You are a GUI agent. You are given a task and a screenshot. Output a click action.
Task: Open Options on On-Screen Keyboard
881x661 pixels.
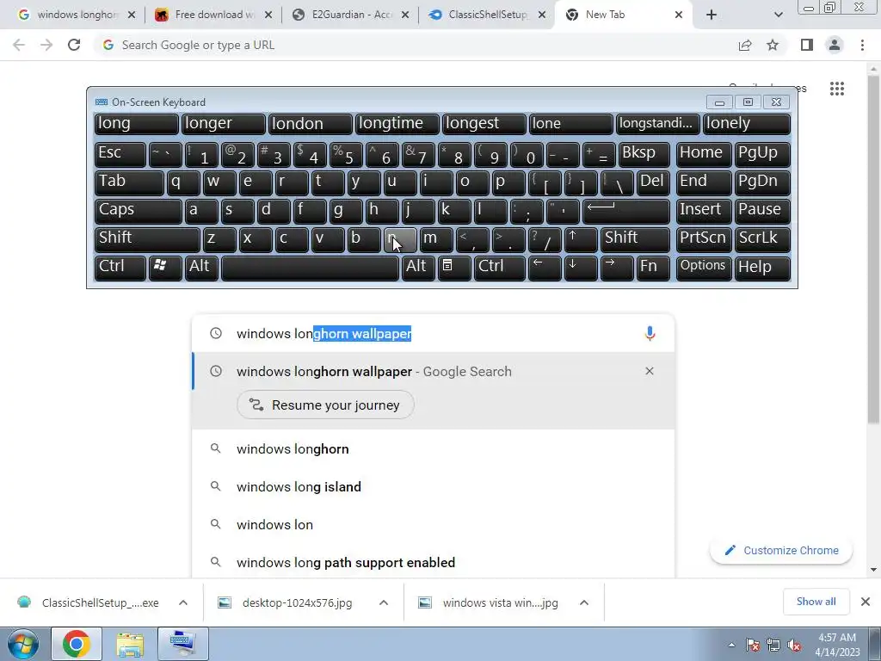pos(704,269)
